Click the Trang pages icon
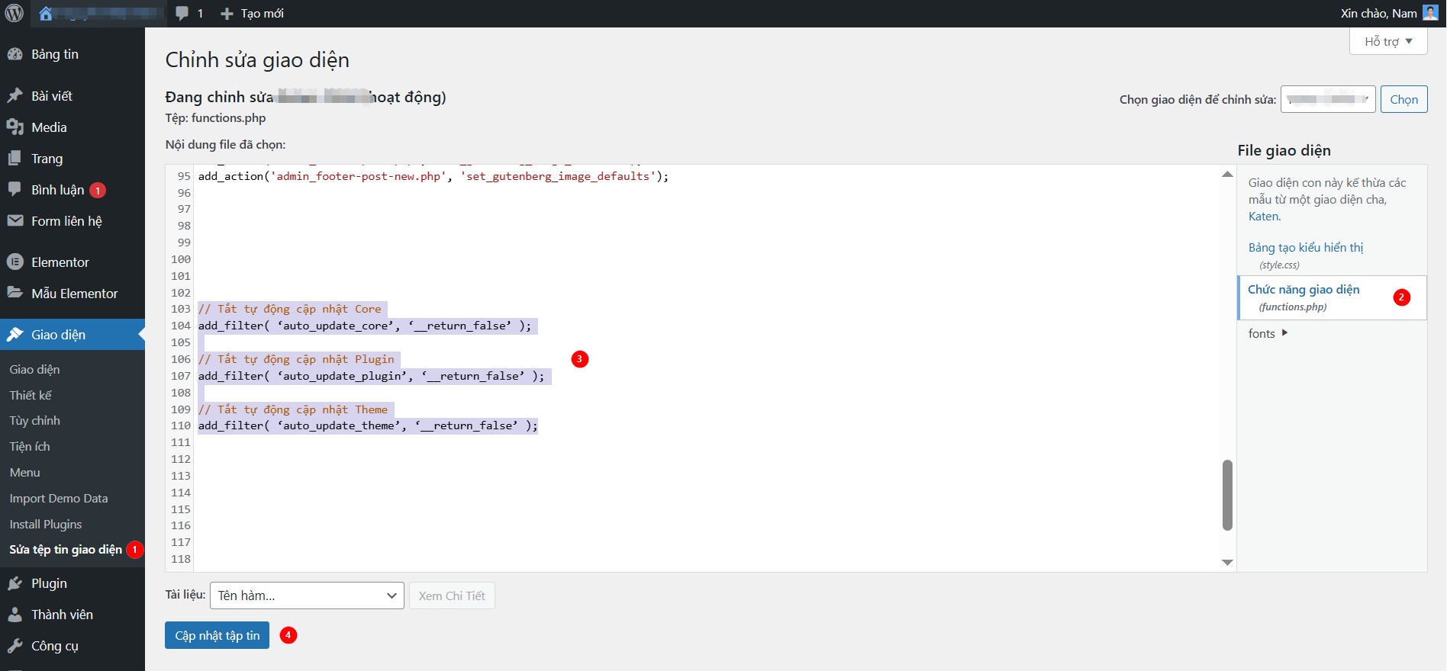 point(15,159)
